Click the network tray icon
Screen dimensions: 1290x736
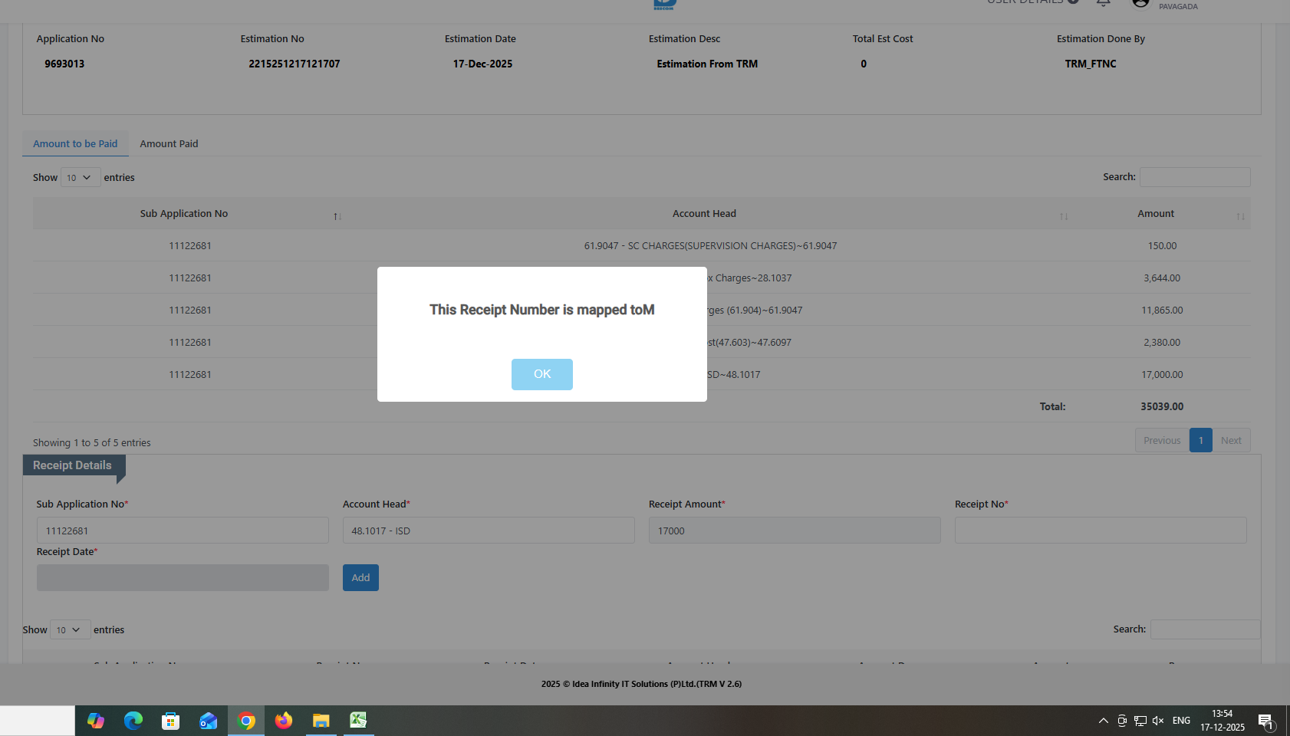(1140, 721)
